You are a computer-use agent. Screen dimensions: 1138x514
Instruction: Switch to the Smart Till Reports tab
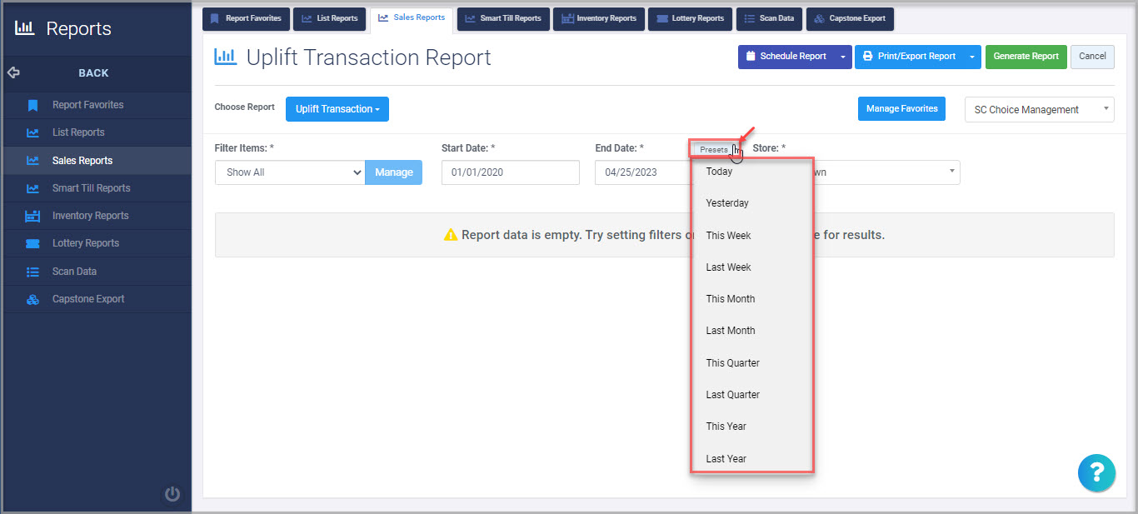[503, 18]
